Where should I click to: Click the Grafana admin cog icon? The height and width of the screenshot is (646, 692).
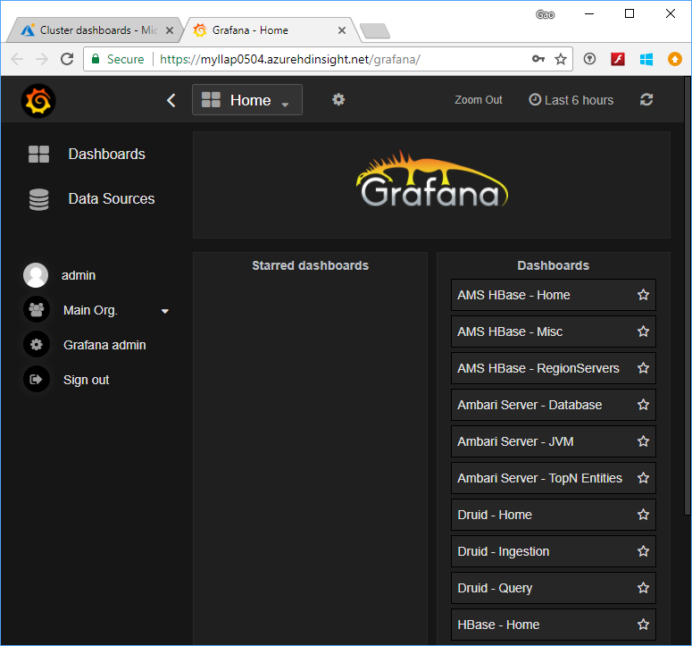[37, 344]
